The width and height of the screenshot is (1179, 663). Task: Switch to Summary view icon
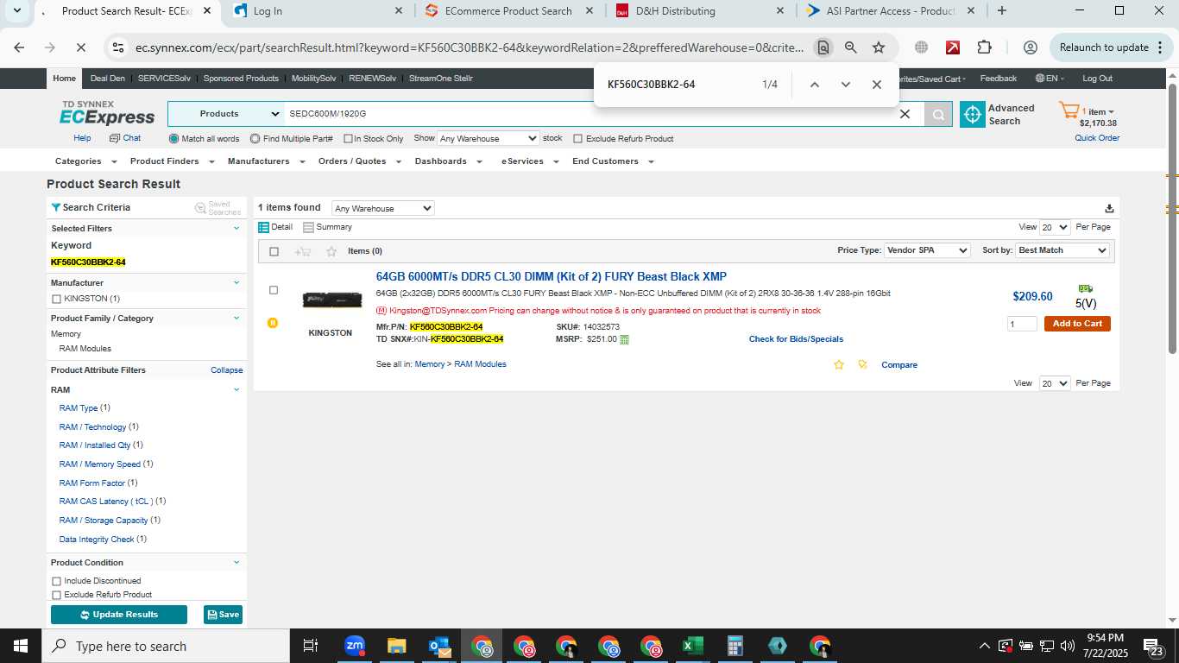point(308,227)
